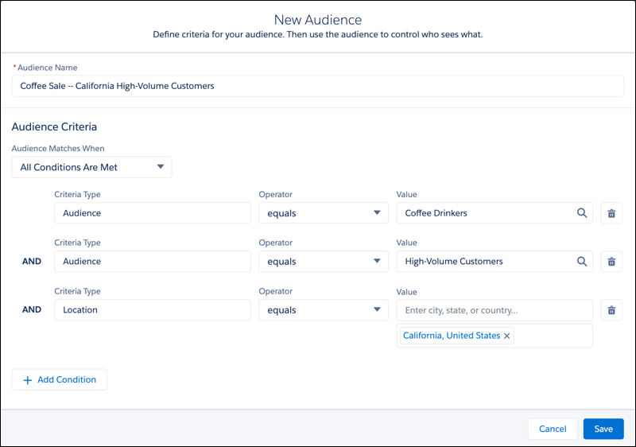This screenshot has width=636, height=447.
Task: Remove the California, United States pill
Action: pos(506,336)
